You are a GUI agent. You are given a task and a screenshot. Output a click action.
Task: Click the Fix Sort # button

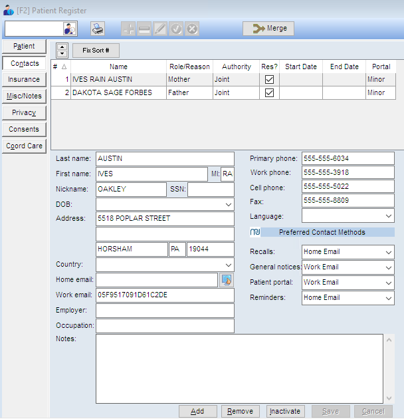(96, 51)
